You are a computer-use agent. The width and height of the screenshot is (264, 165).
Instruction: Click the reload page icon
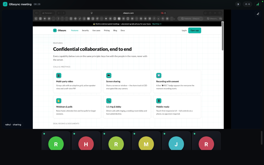point(165,13)
